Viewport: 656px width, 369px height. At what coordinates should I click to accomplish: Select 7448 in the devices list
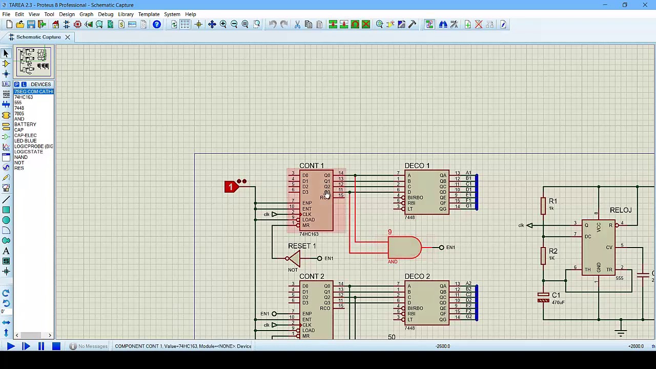point(33,108)
